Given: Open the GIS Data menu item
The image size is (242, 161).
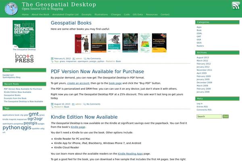Looking at the screenshot, I should (138, 14).
